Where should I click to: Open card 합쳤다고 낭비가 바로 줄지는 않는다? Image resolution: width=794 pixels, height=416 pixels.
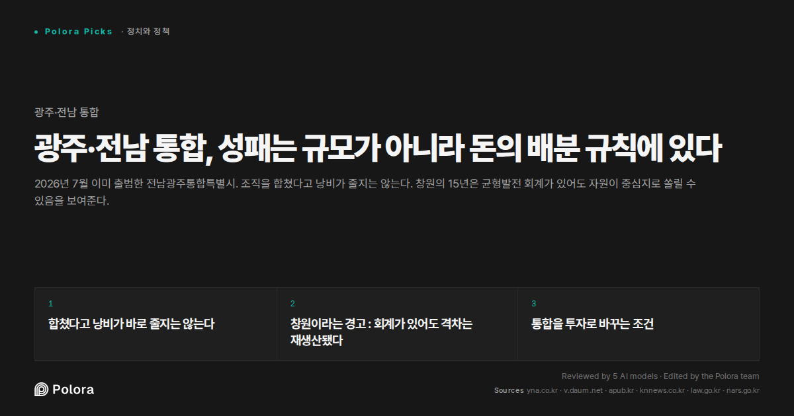[155, 324]
